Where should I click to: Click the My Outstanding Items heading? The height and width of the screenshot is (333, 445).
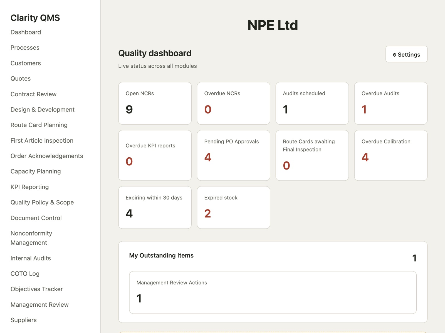(x=161, y=255)
